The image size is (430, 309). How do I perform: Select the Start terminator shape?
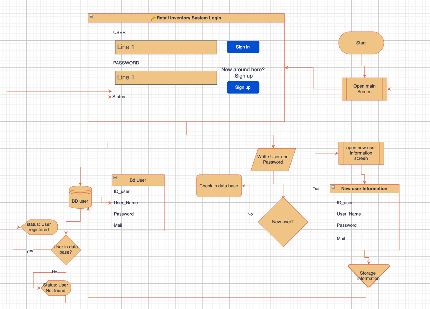(x=361, y=43)
